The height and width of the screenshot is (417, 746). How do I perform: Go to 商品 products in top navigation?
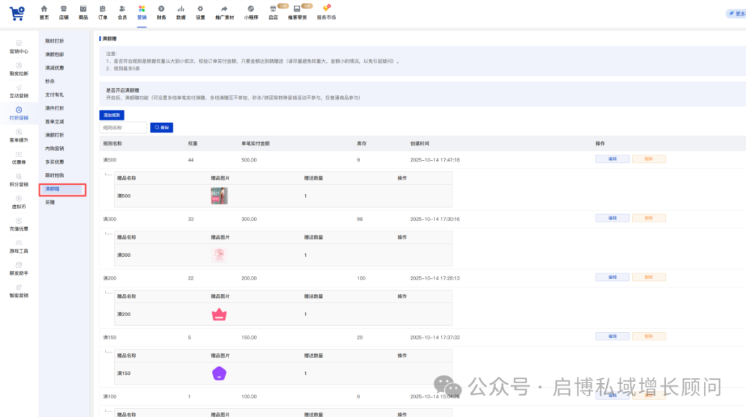[x=83, y=9]
